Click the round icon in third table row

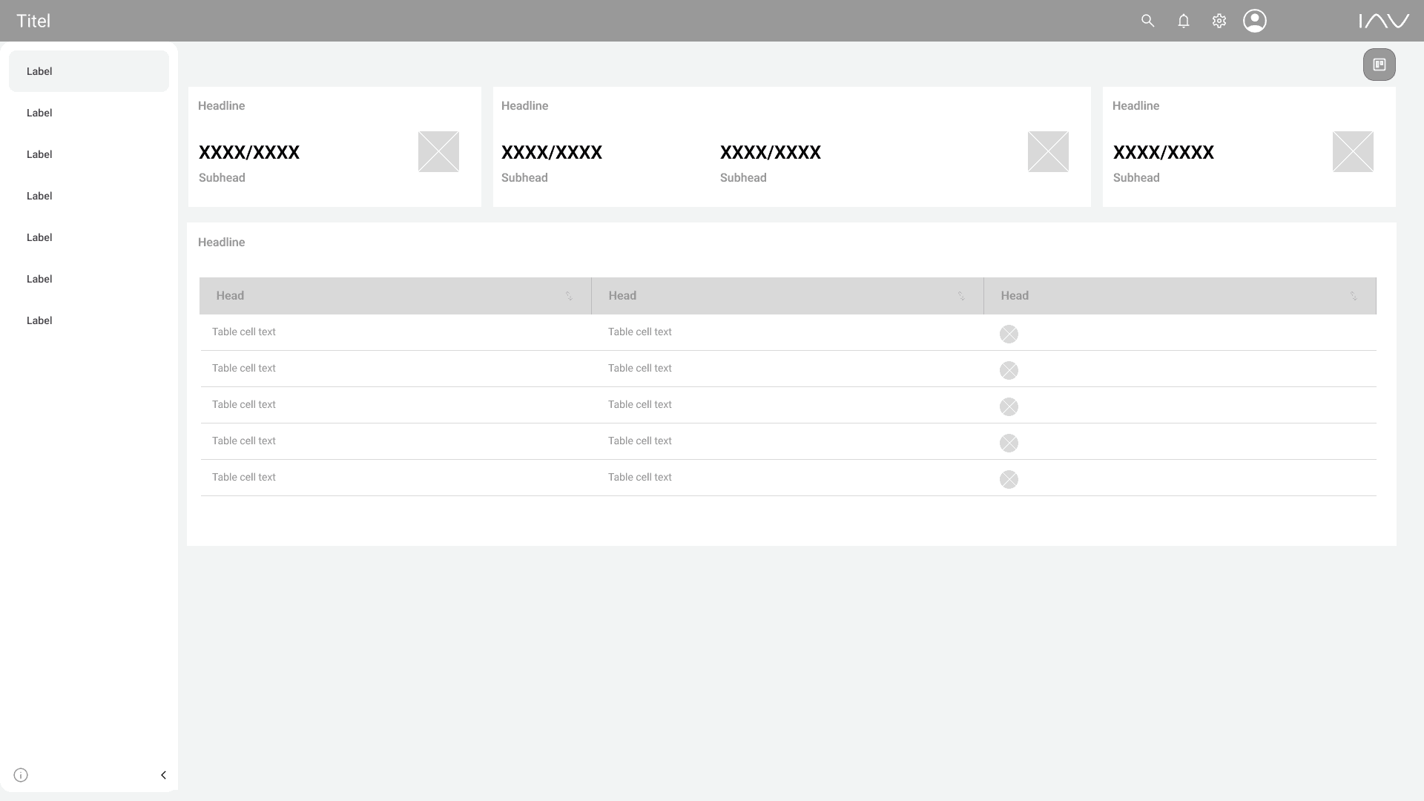1009,406
